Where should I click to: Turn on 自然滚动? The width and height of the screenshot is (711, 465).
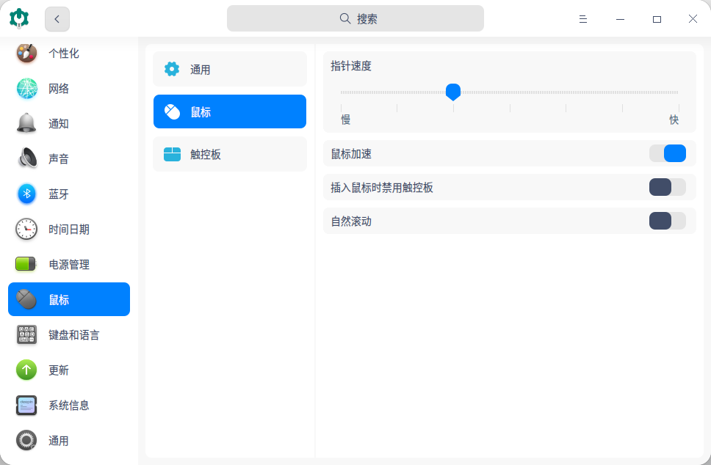click(668, 220)
